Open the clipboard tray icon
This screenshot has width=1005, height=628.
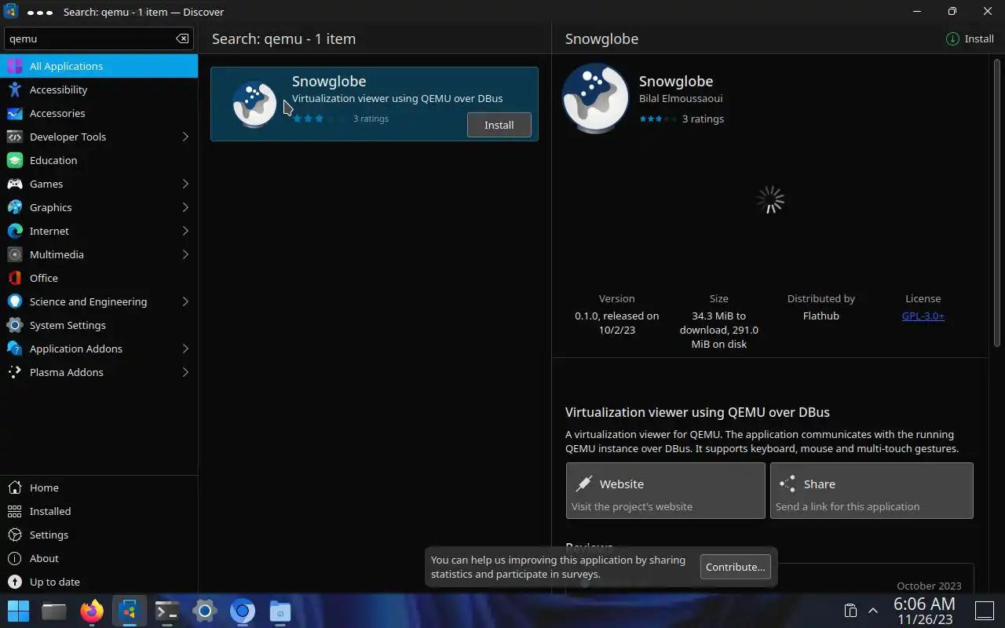point(850,611)
